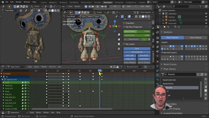209x118 pixels.
Task: Jump to the end frame of playback
Action: (105, 7)
